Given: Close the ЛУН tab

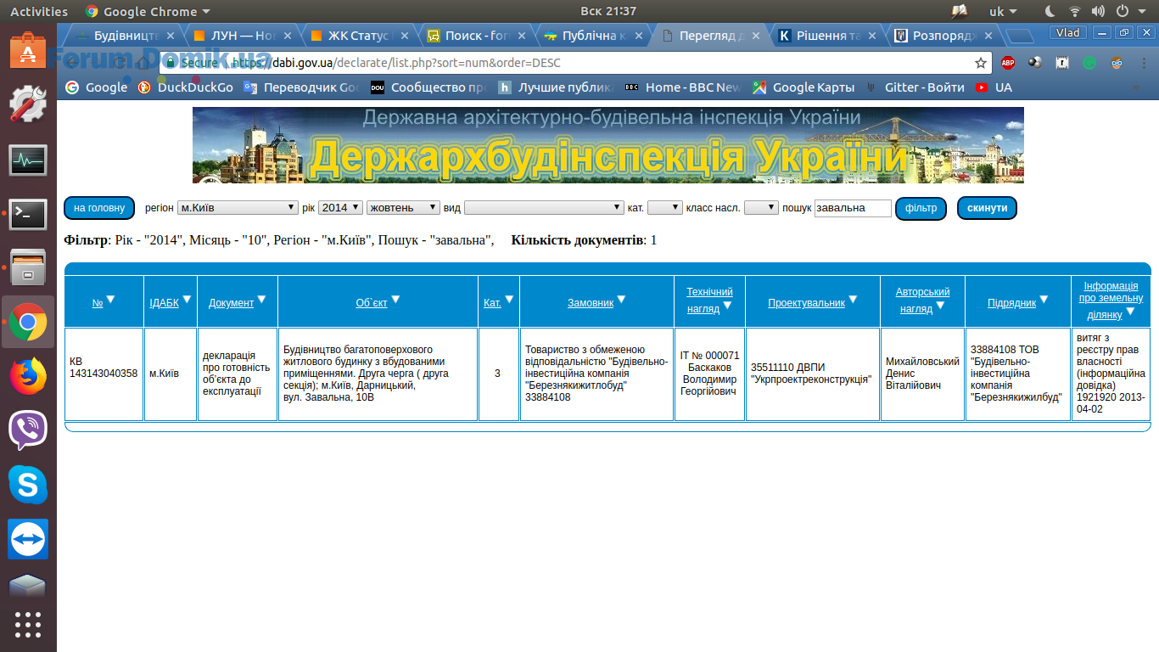Looking at the screenshot, I should pos(288,36).
